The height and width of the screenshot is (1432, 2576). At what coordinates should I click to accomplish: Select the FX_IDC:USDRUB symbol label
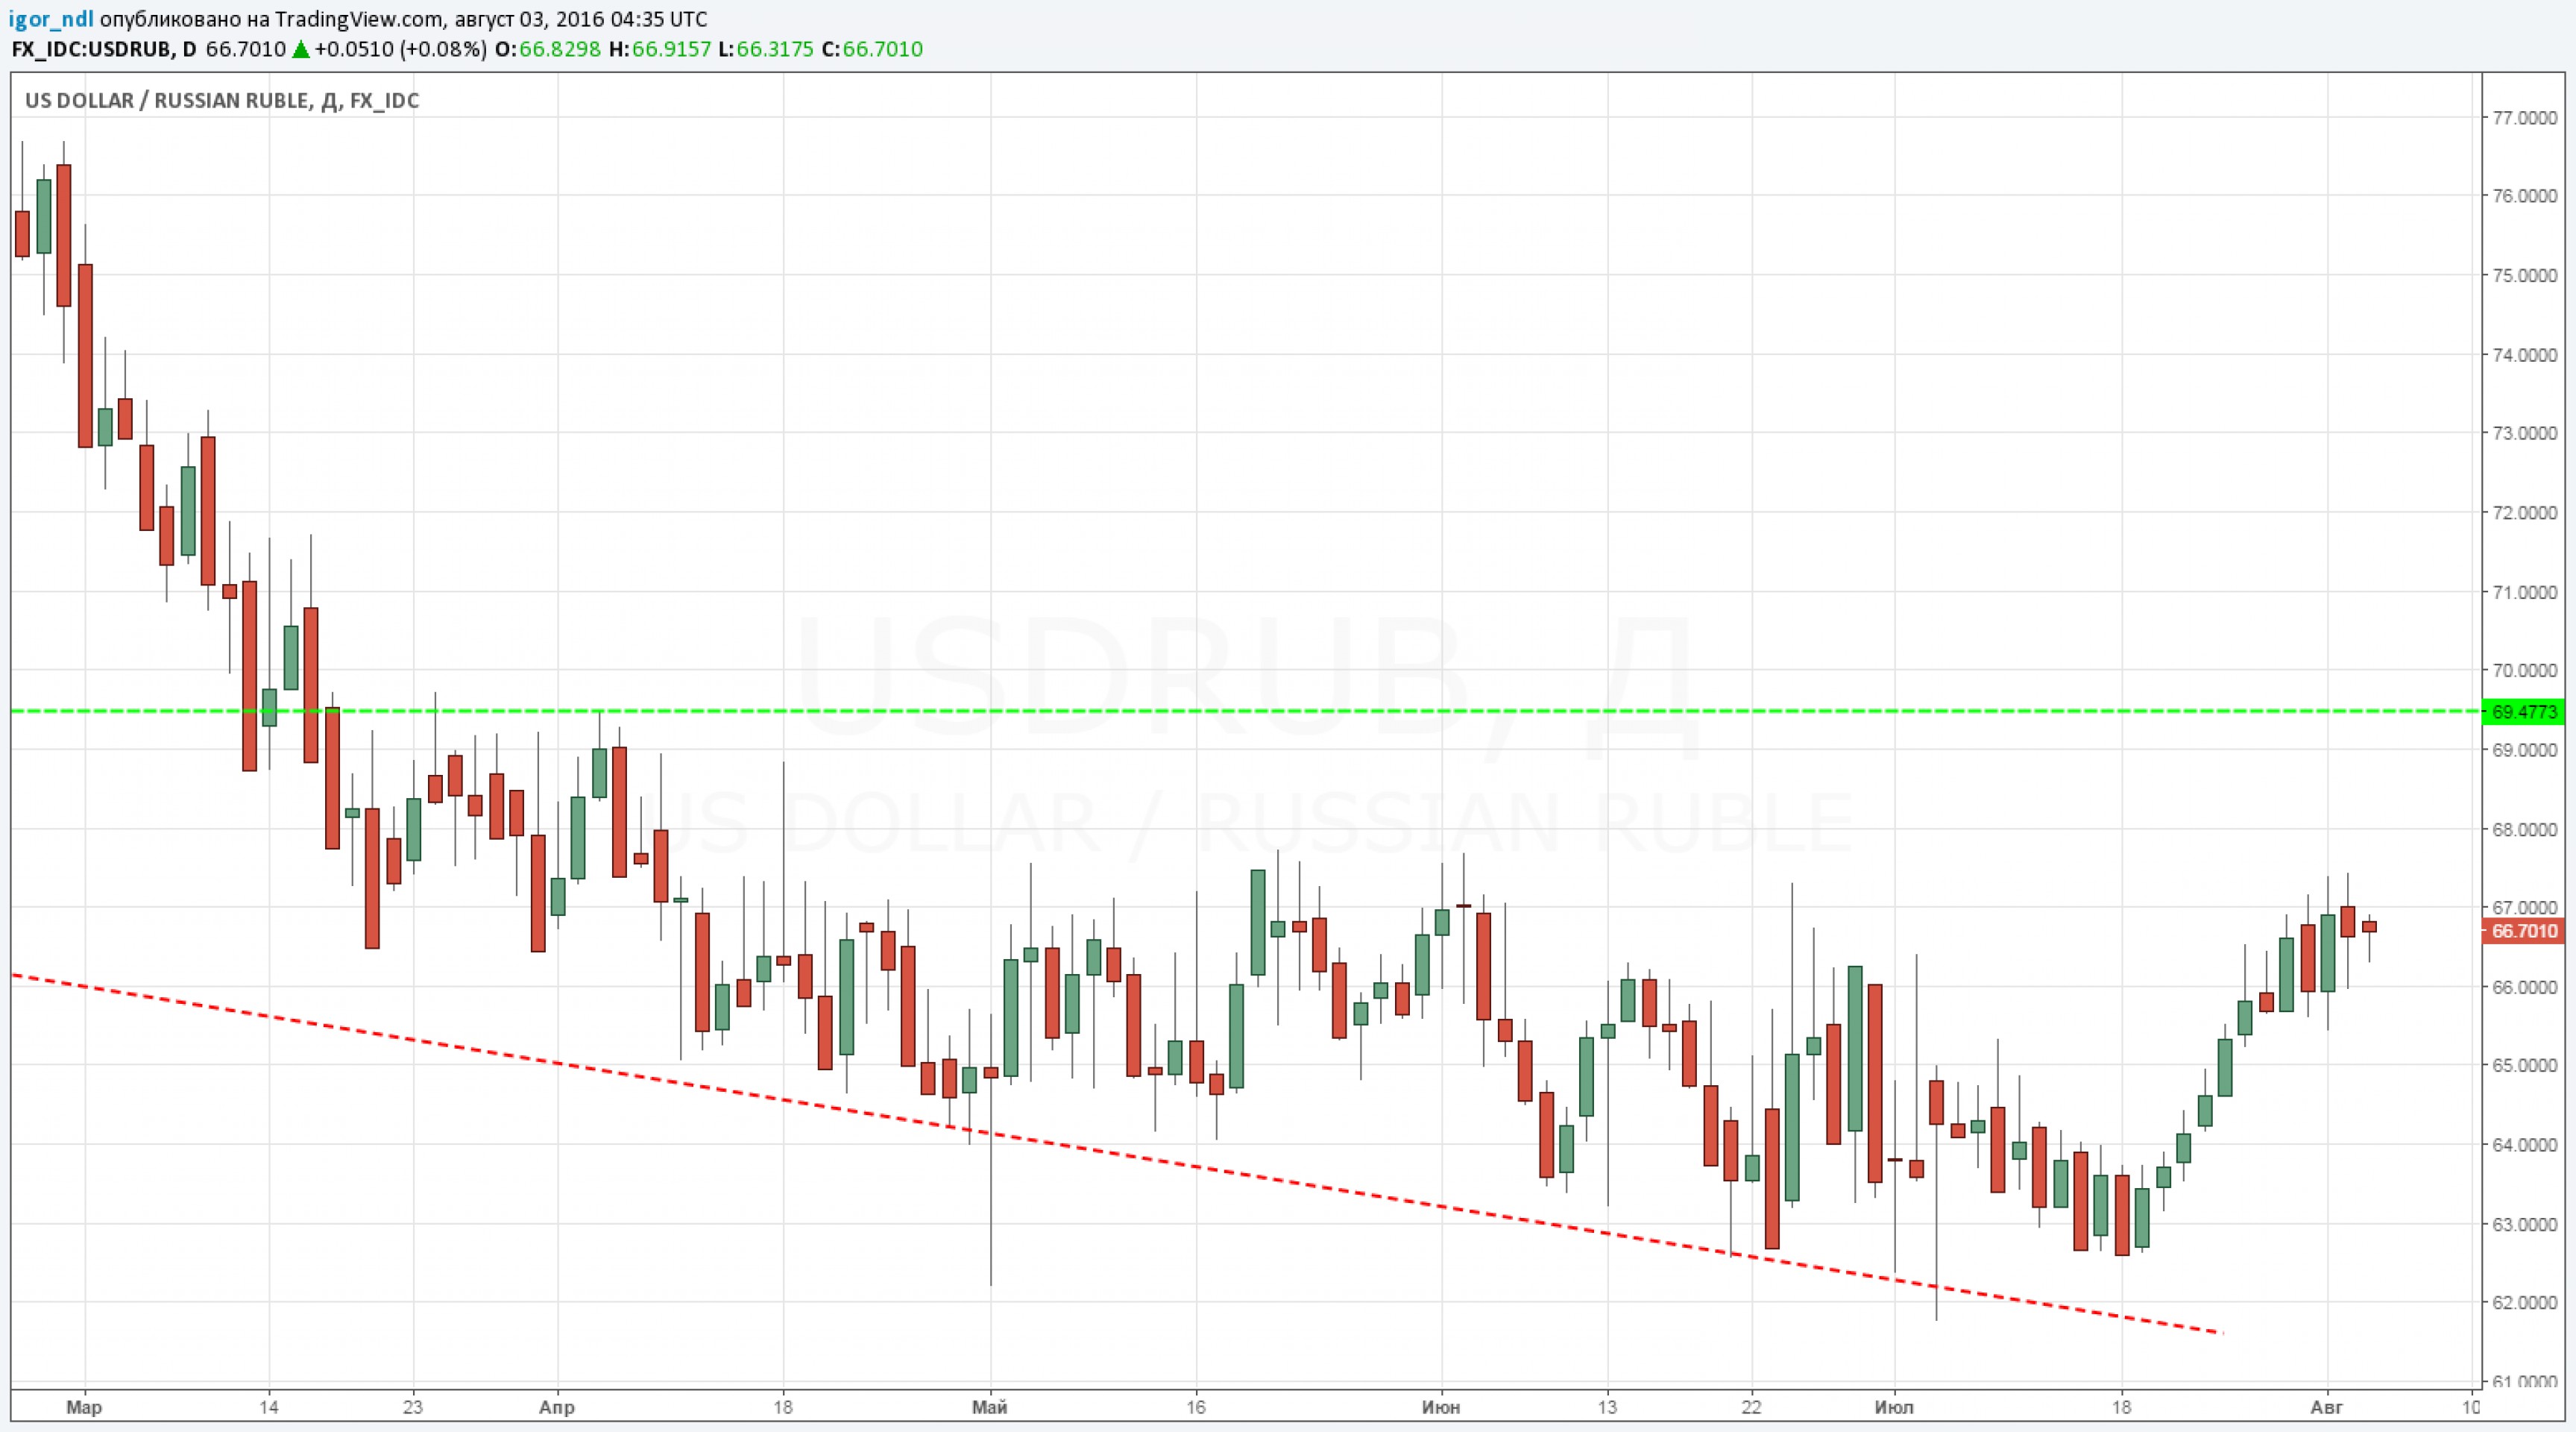click(89, 49)
